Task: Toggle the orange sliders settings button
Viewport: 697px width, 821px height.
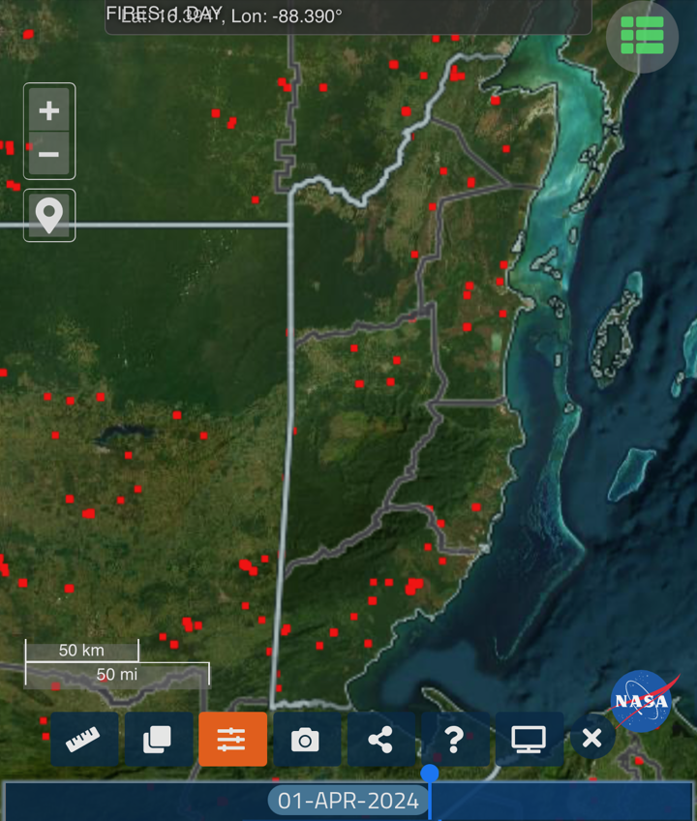Action: coord(232,740)
